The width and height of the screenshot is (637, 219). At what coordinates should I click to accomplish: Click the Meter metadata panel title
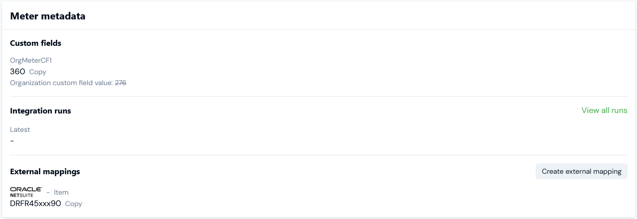(48, 16)
